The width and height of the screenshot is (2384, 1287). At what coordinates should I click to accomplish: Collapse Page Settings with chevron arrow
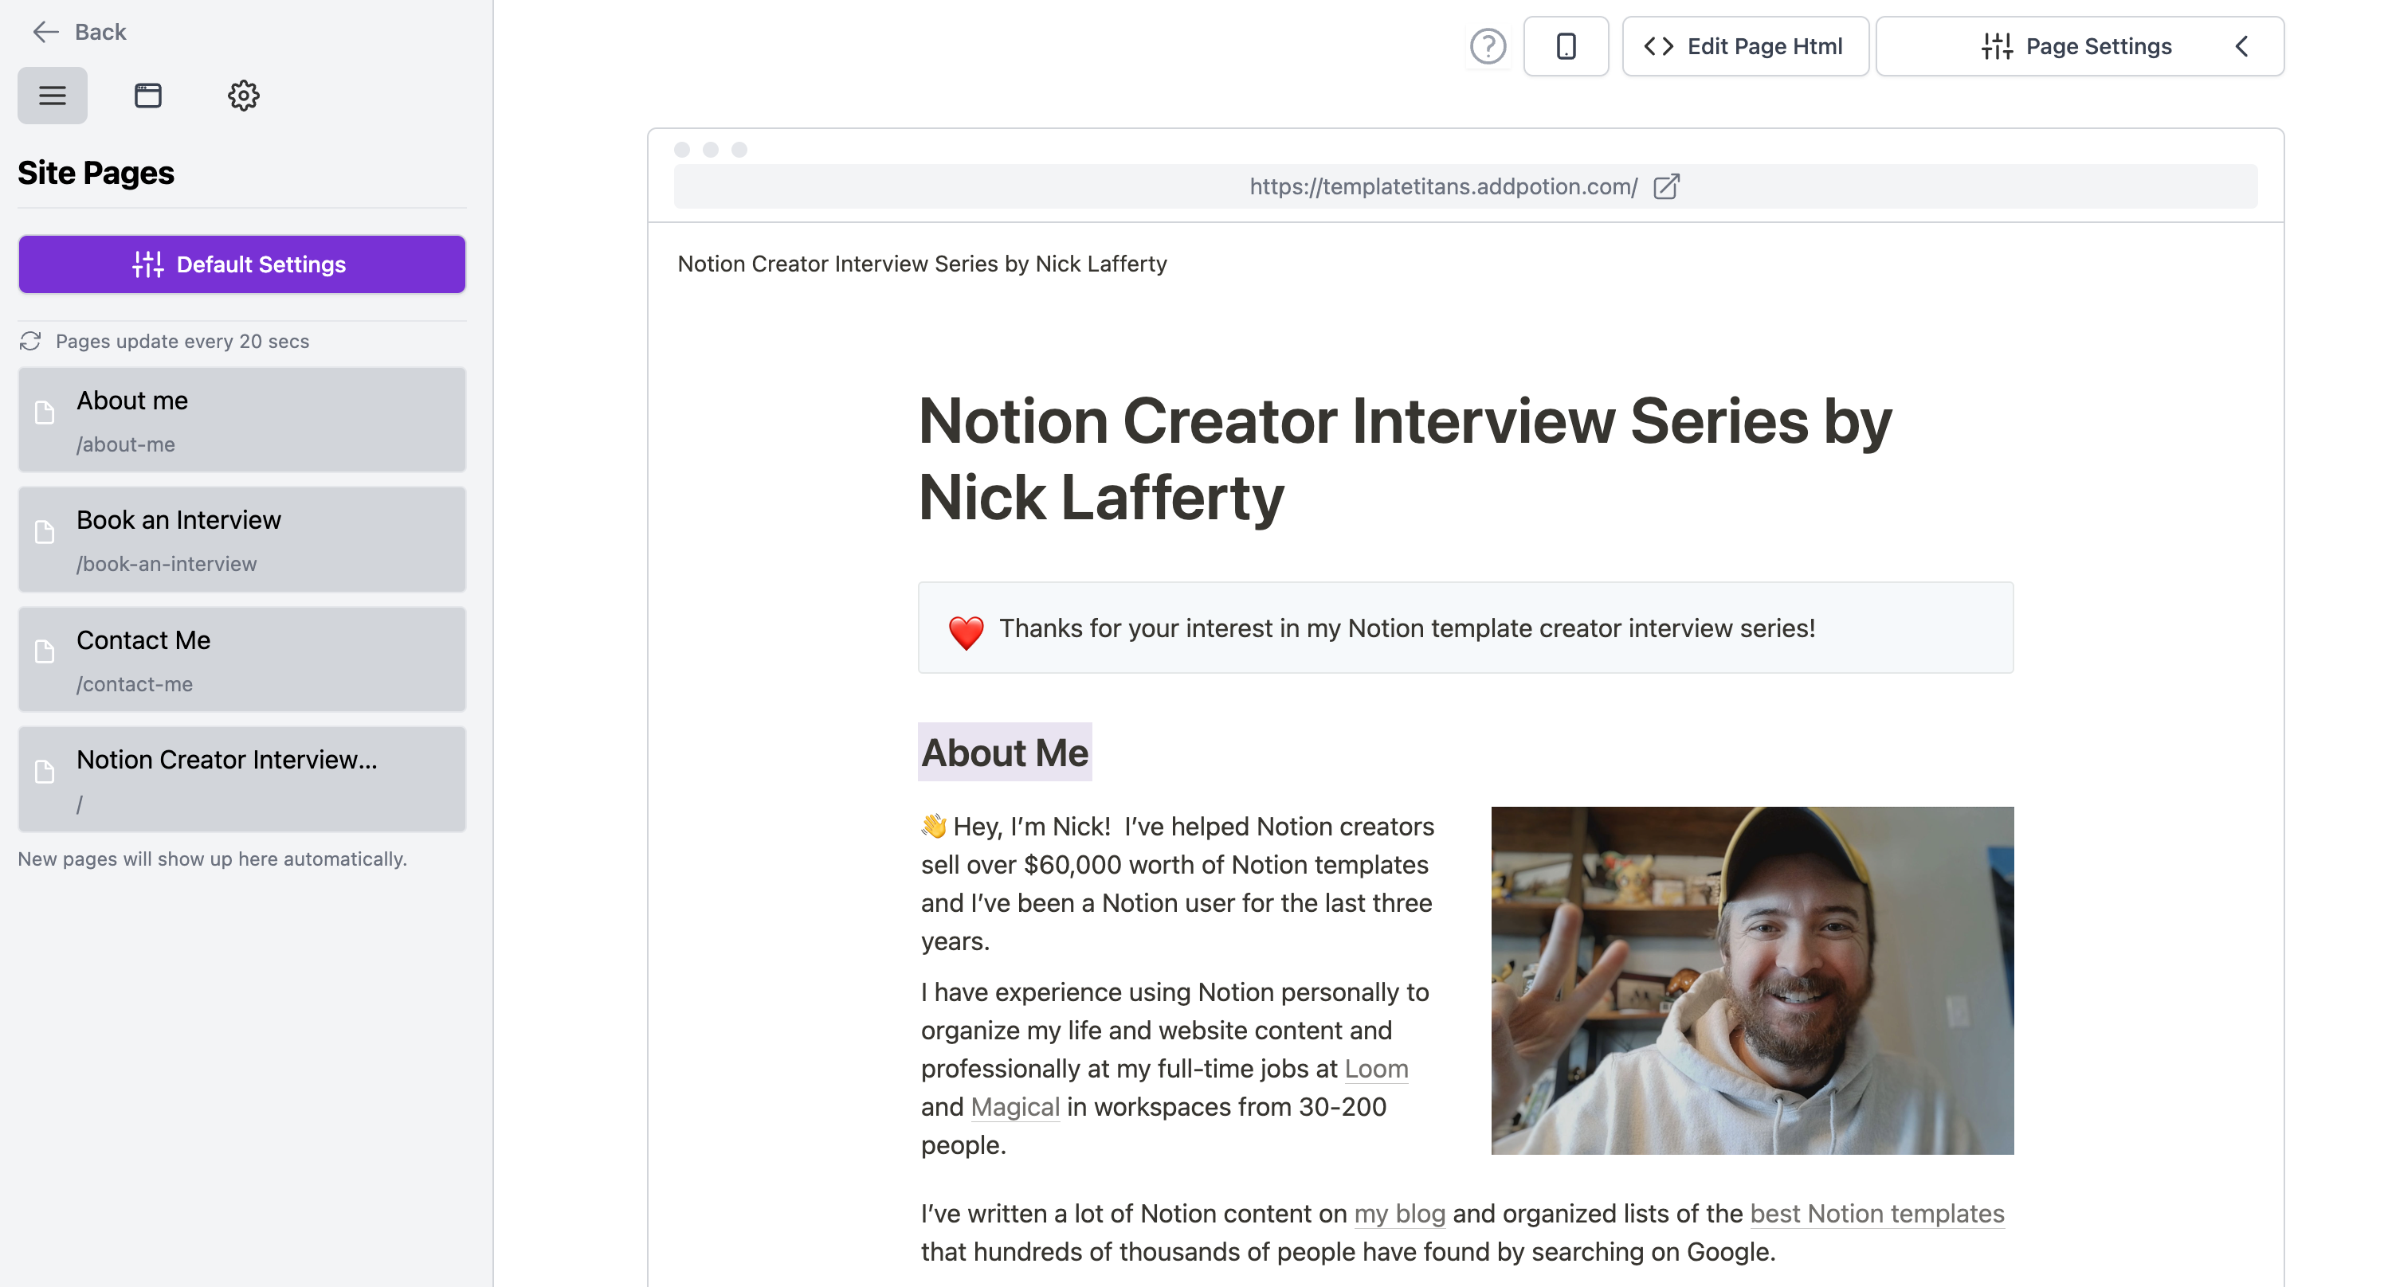2241,46
